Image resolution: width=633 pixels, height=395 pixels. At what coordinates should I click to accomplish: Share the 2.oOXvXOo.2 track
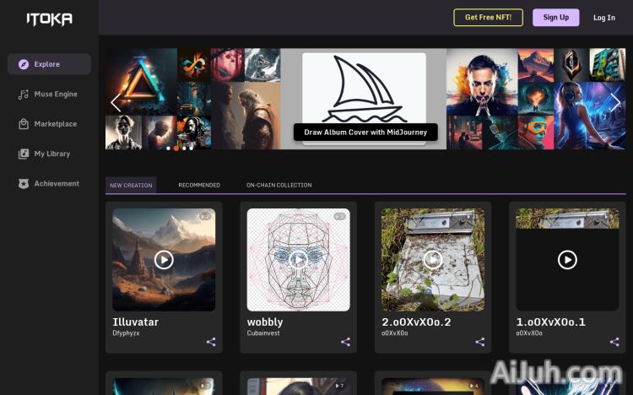click(x=480, y=342)
